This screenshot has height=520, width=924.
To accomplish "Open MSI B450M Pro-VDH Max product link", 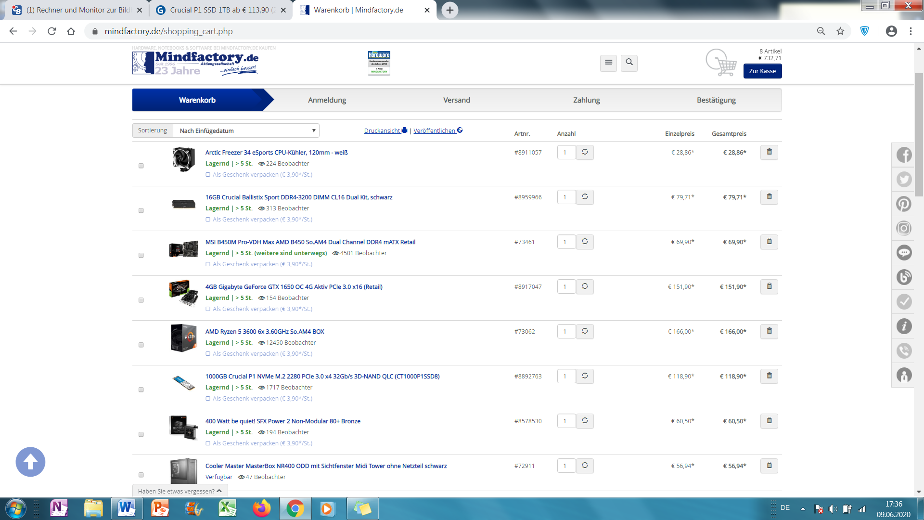I will (310, 242).
